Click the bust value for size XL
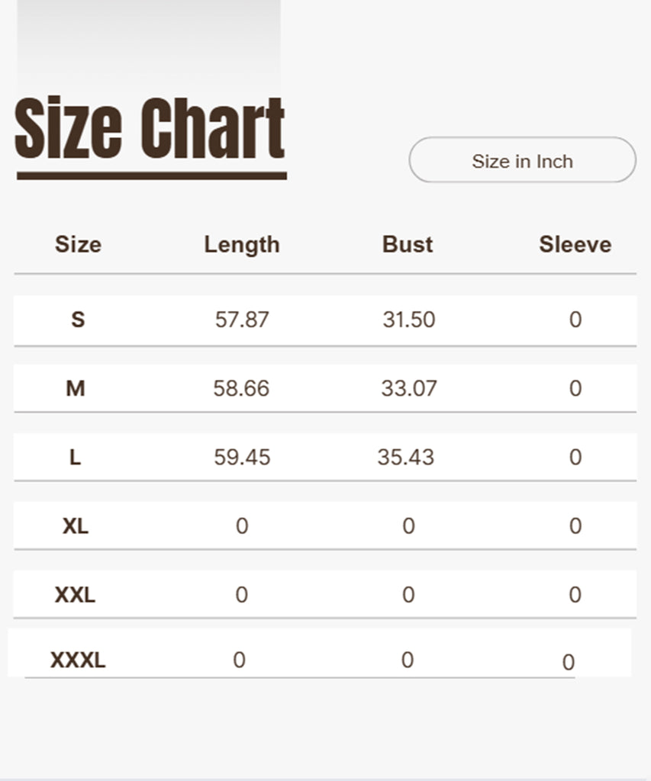 408,526
